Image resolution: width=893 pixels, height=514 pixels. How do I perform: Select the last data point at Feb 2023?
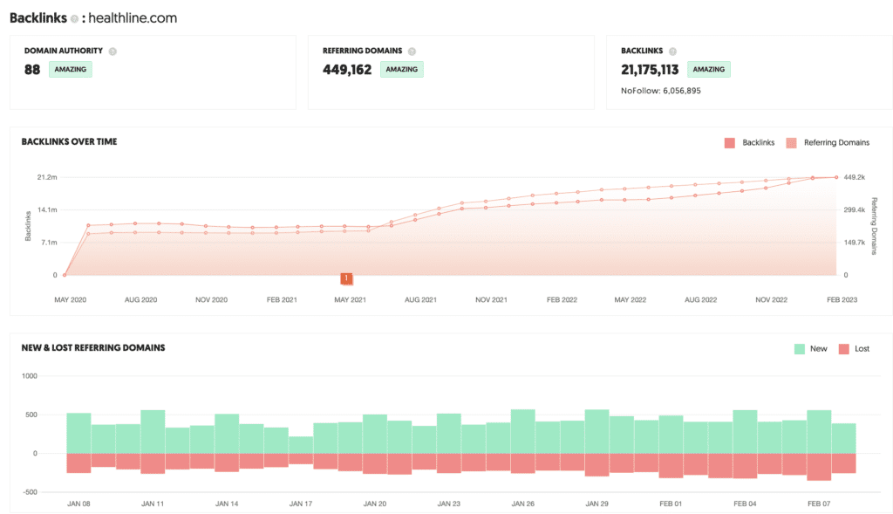tap(836, 177)
